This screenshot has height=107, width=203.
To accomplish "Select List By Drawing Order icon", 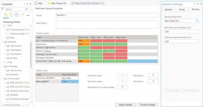I will pos(6,15).
